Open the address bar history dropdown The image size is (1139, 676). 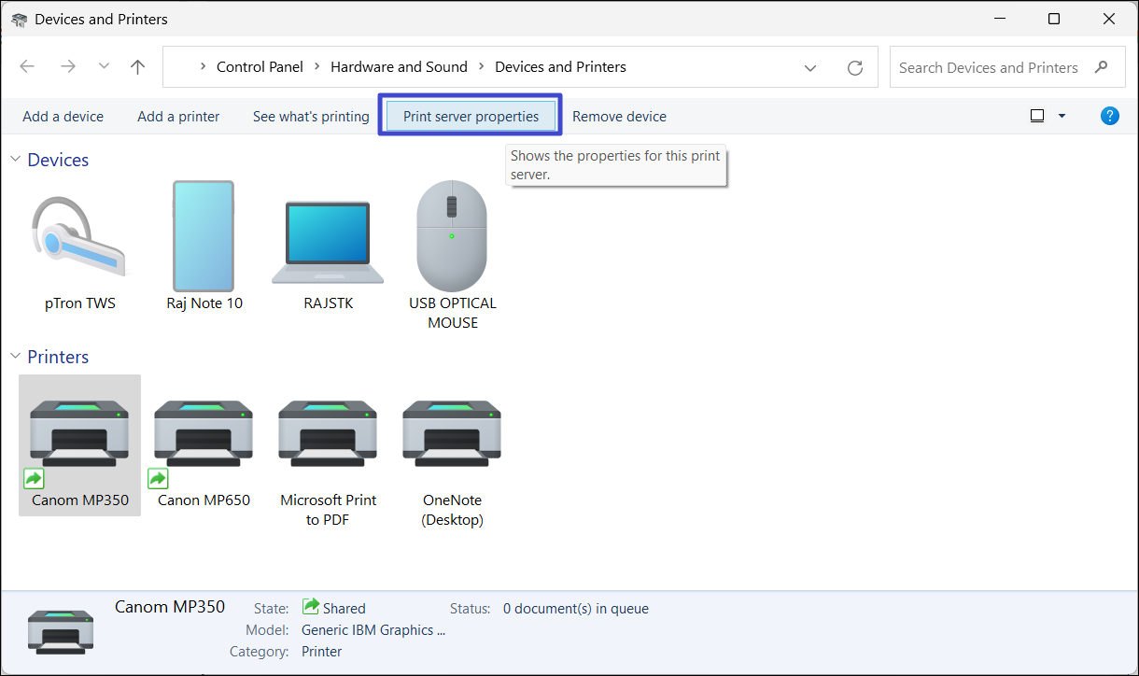(x=810, y=67)
